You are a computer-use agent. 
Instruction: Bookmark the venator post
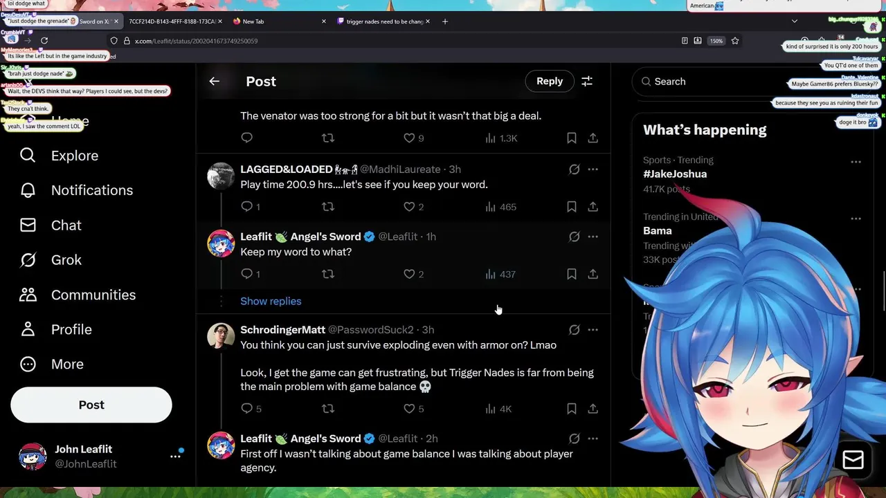[572, 138]
